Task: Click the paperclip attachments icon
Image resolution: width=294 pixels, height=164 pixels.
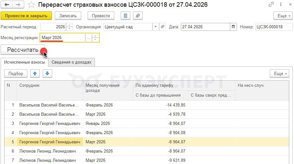Action: [138, 16]
